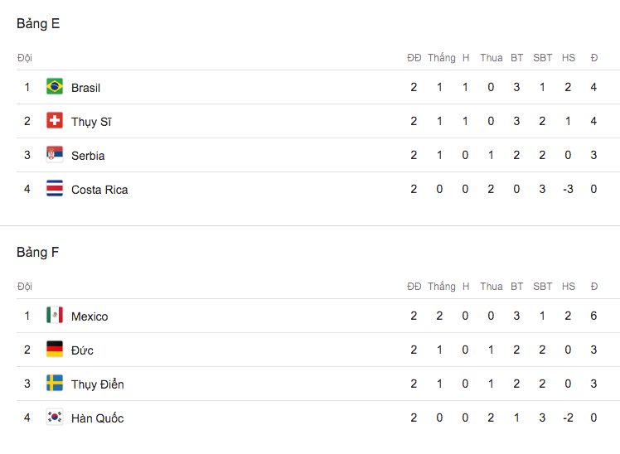This screenshot has width=620, height=454.
Task: Click the Serbia flag icon
Action: pyautogui.click(x=55, y=154)
